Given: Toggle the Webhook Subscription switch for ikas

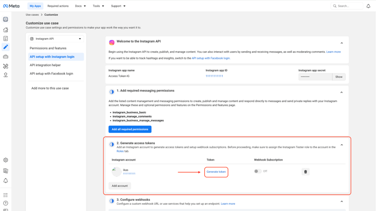Looking at the screenshot, I should 258,171.
